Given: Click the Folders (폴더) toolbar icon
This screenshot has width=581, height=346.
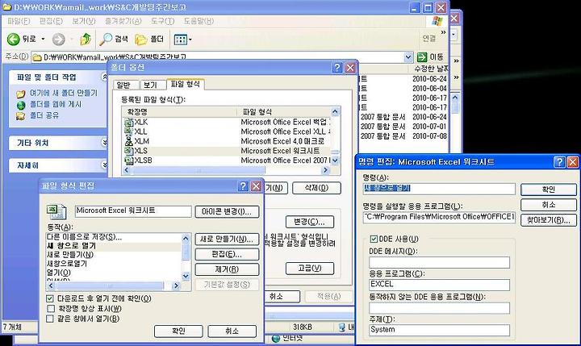Looking at the screenshot, I should tap(140, 39).
